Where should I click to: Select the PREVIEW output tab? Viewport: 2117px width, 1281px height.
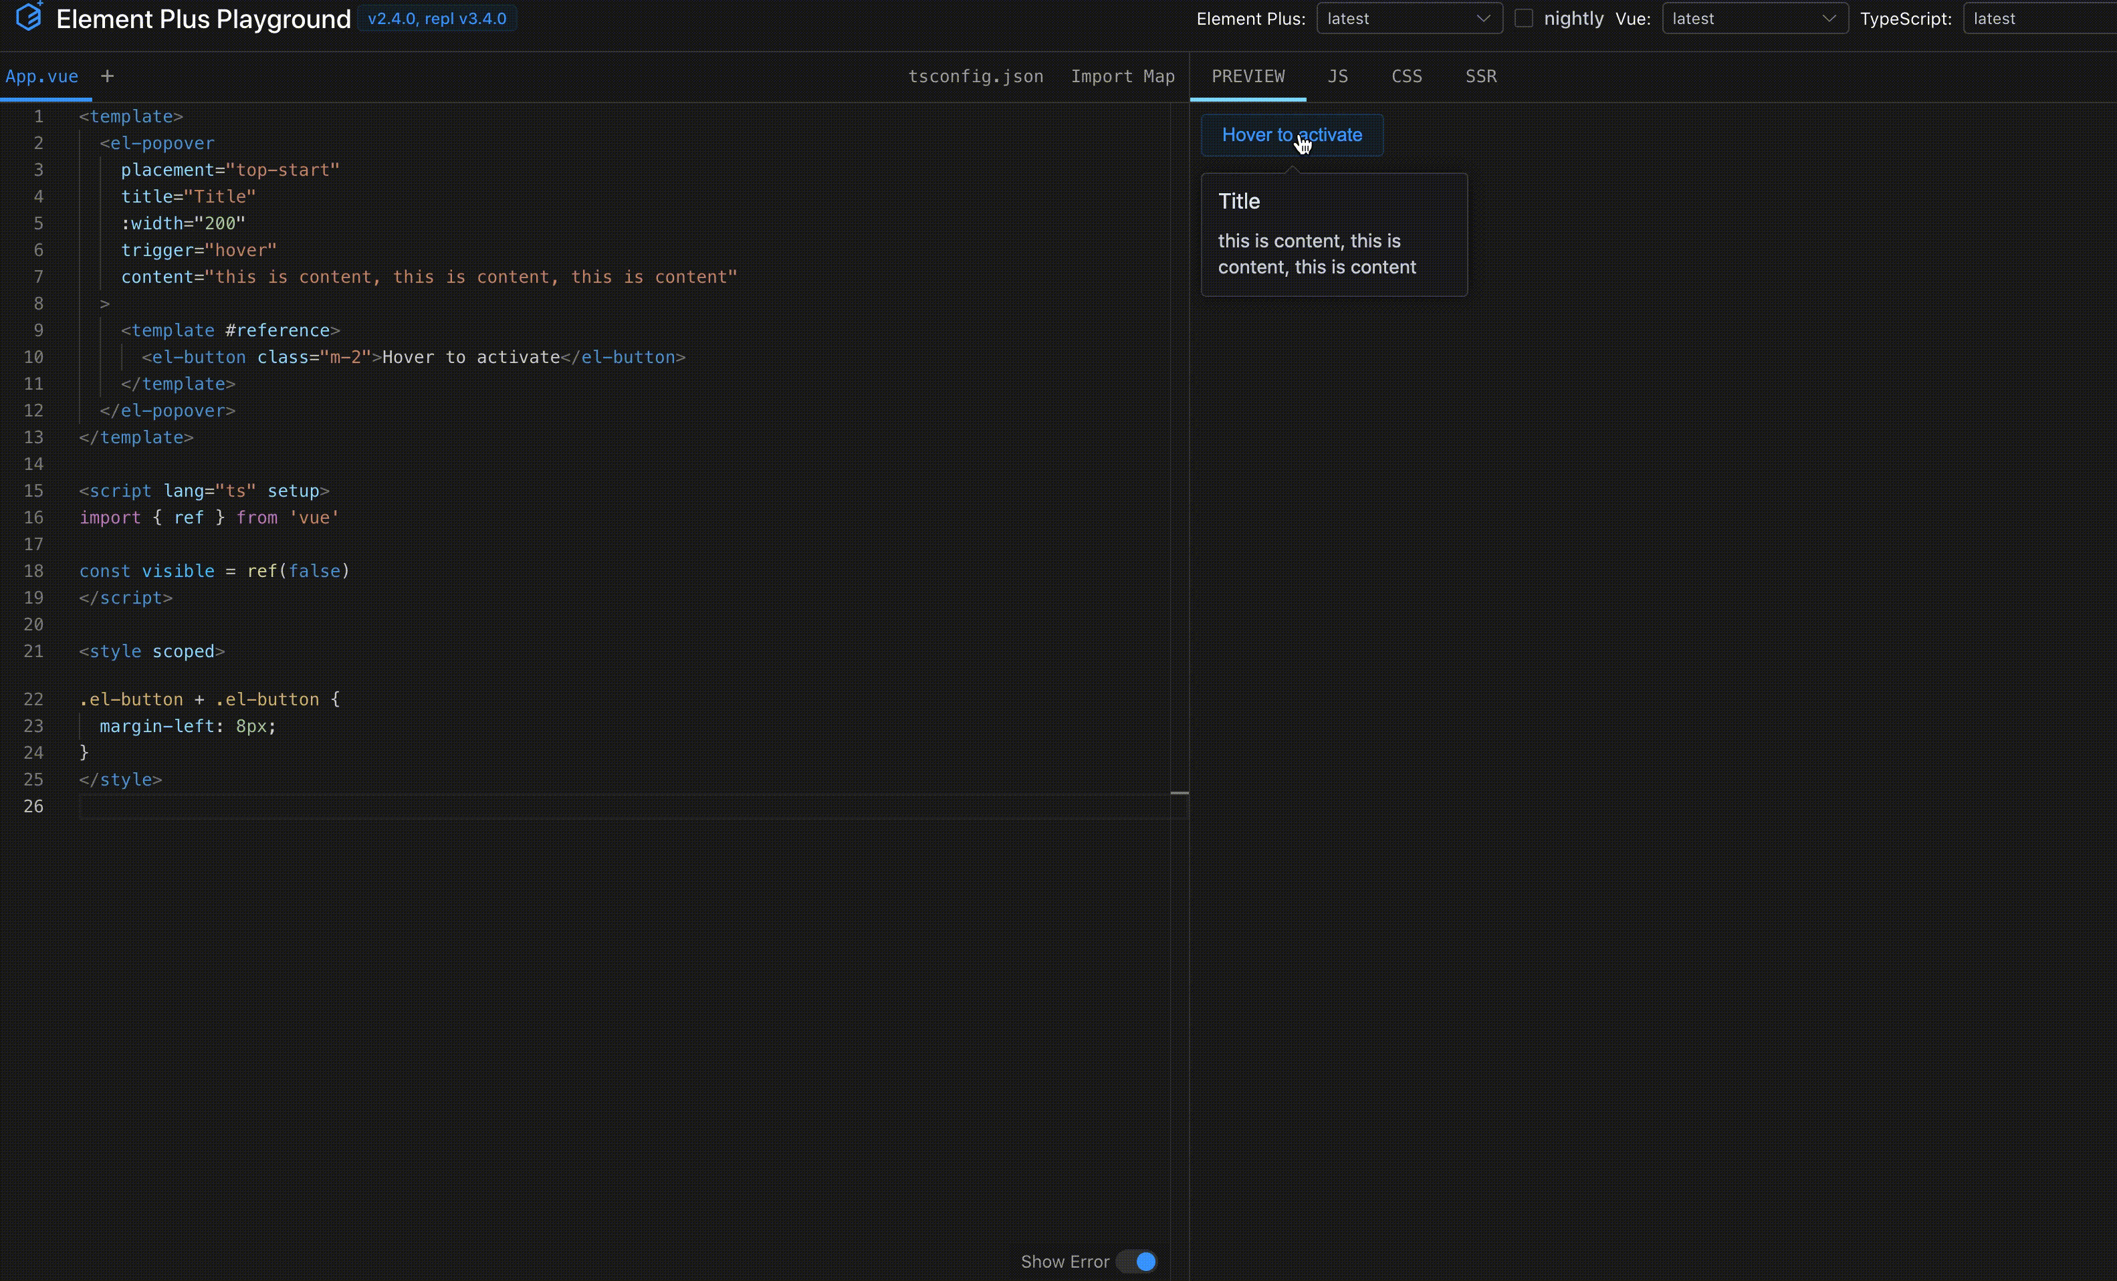(x=1248, y=76)
